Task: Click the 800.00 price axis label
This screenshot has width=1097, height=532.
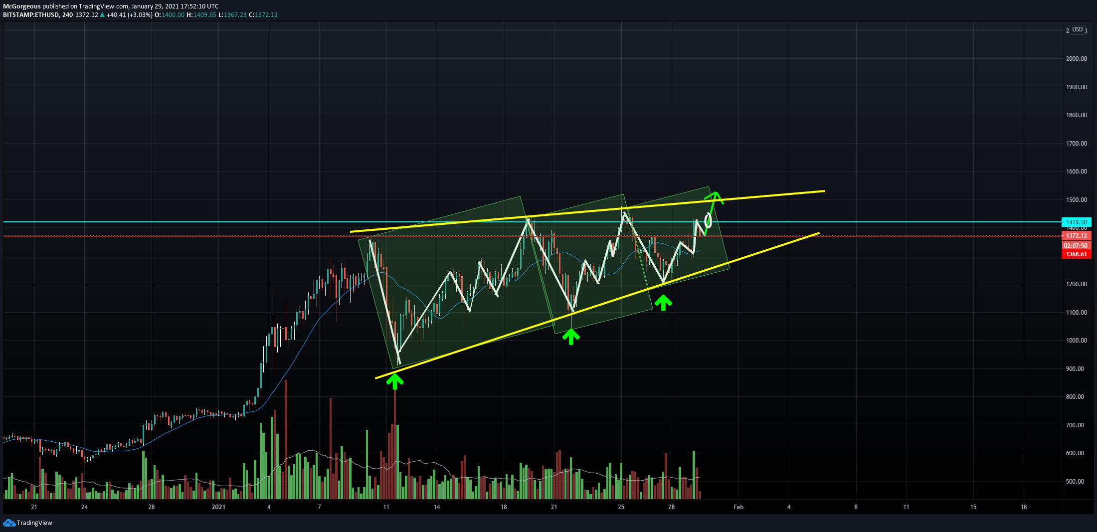Action: coord(1075,397)
